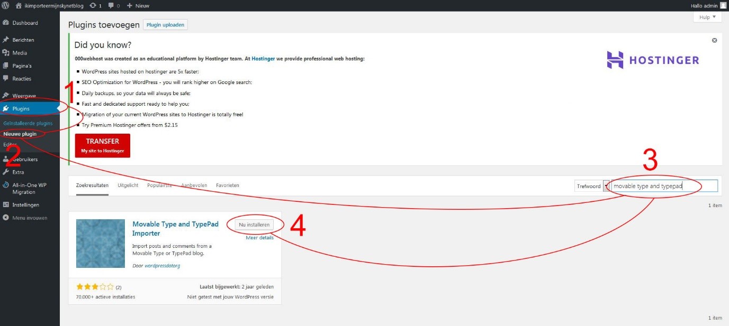Open the comments bubble icon in admin bar
Viewport: 729px width, 326px height.
[x=111, y=6]
